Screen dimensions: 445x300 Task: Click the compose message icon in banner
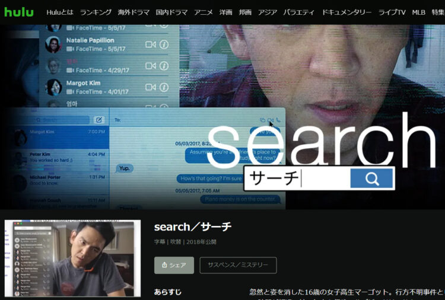pos(98,120)
